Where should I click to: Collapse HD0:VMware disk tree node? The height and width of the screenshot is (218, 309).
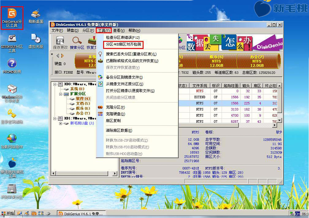coord(55,84)
